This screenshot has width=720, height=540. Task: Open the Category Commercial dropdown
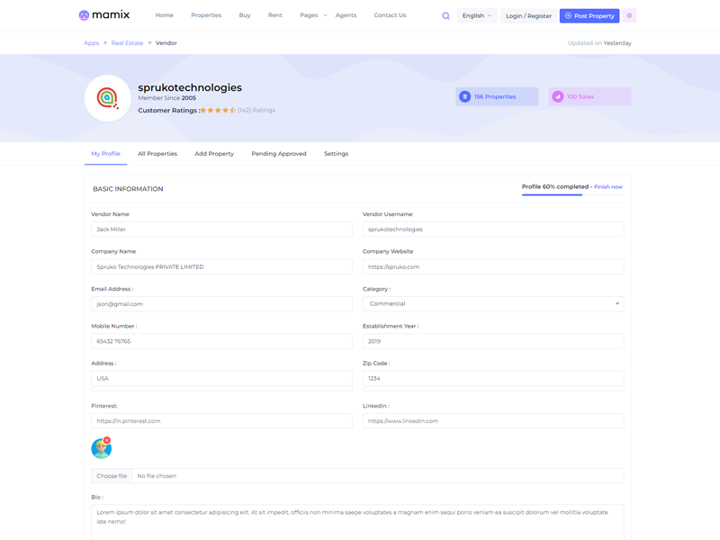[492, 304]
